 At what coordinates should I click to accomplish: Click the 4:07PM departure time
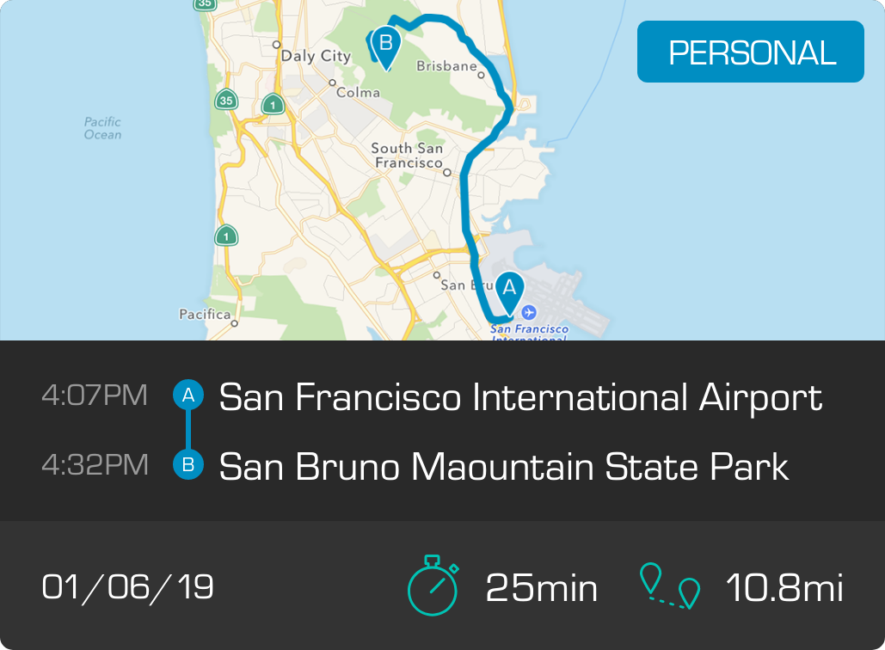point(95,395)
